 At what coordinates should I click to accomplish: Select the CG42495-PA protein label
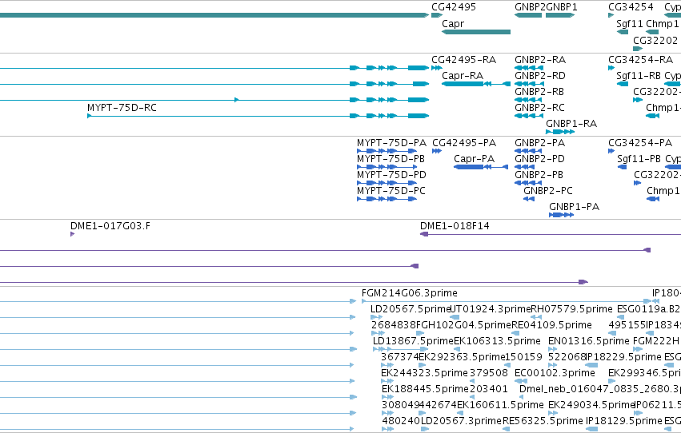[x=464, y=142]
